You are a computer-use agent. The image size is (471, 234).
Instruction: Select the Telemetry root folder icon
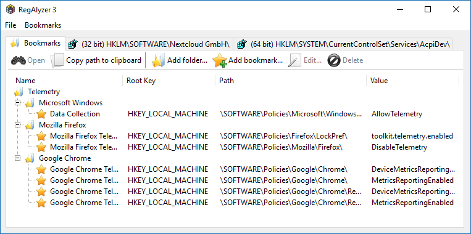[x=19, y=92]
